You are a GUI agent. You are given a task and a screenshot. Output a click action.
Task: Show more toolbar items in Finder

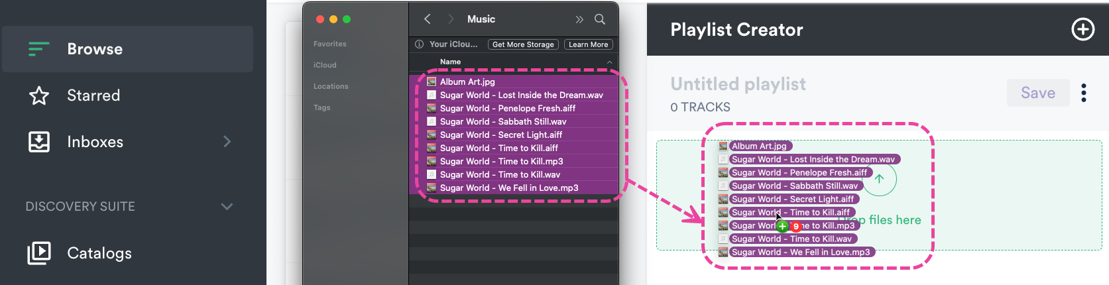coord(579,19)
